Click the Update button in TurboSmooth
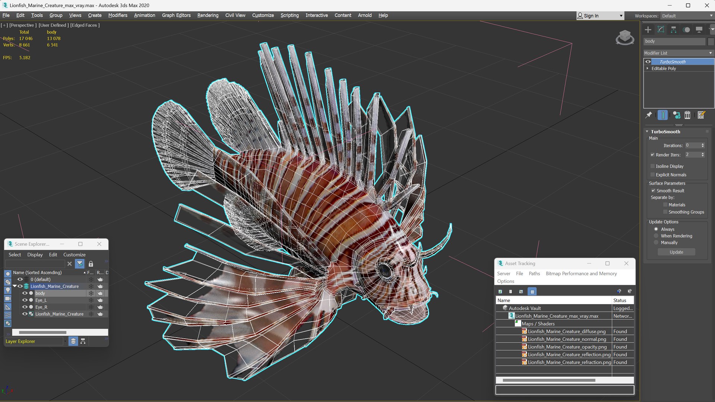This screenshot has width=715, height=402. (x=676, y=252)
